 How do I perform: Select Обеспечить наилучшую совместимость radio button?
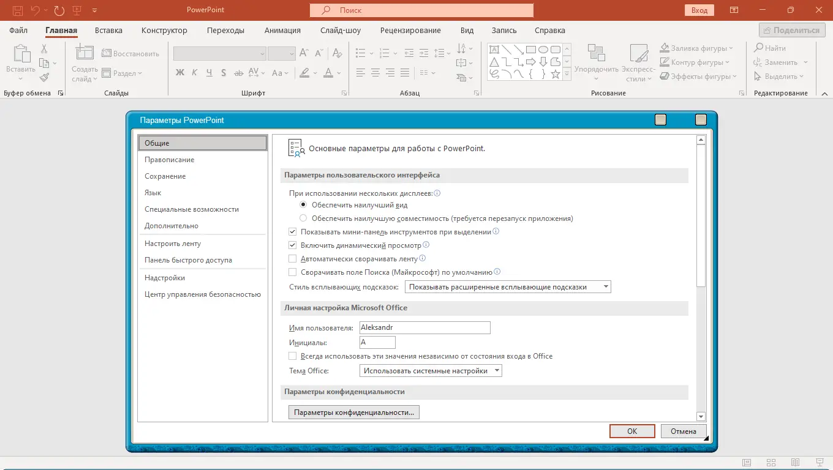[303, 218]
